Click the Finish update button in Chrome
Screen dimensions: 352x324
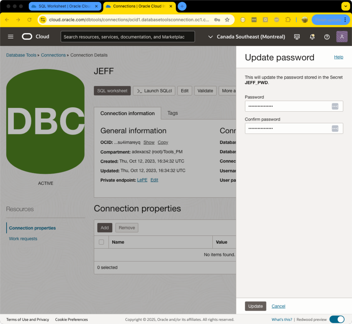pos(328,20)
